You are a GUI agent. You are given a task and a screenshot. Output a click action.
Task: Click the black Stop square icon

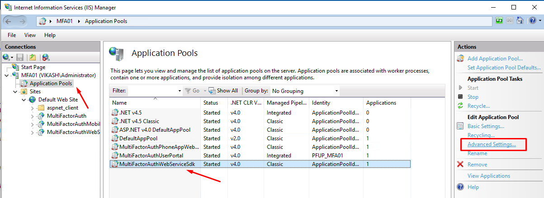pyautogui.click(x=460, y=97)
